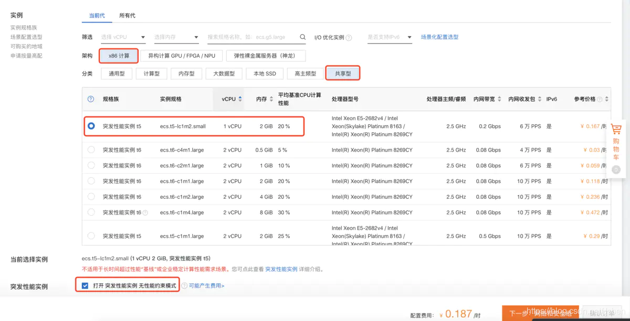Sort table by 内存 column arrows
630x321 pixels.
[271, 99]
